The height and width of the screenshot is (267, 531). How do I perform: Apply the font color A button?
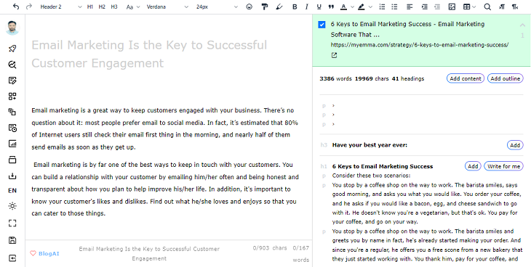(344, 7)
